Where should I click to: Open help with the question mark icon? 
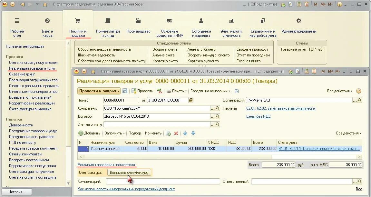click(x=359, y=91)
